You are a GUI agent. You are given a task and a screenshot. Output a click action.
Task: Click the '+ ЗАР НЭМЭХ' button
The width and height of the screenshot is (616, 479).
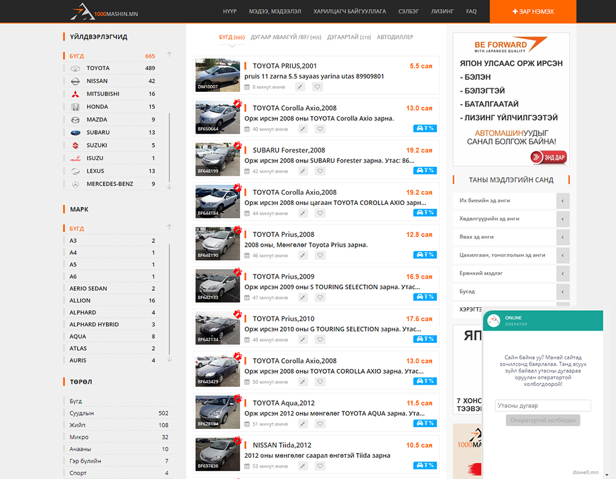(x=533, y=11)
